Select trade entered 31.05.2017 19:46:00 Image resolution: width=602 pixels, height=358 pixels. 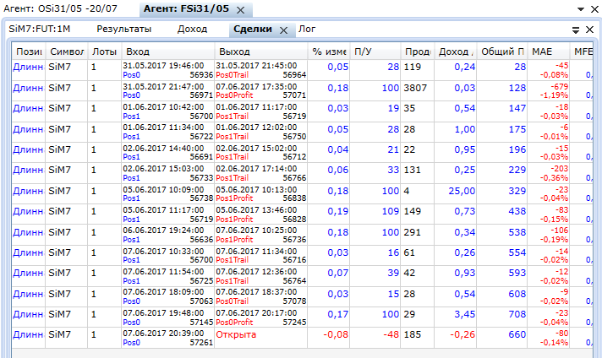(167, 70)
